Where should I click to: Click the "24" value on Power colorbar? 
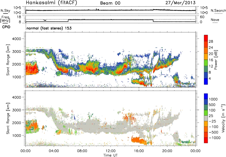(211, 48)
